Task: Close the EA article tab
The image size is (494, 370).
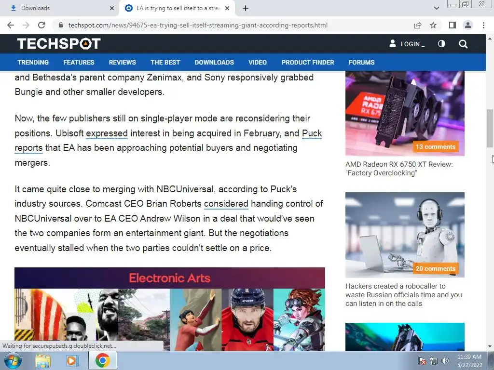Action: coord(227,8)
